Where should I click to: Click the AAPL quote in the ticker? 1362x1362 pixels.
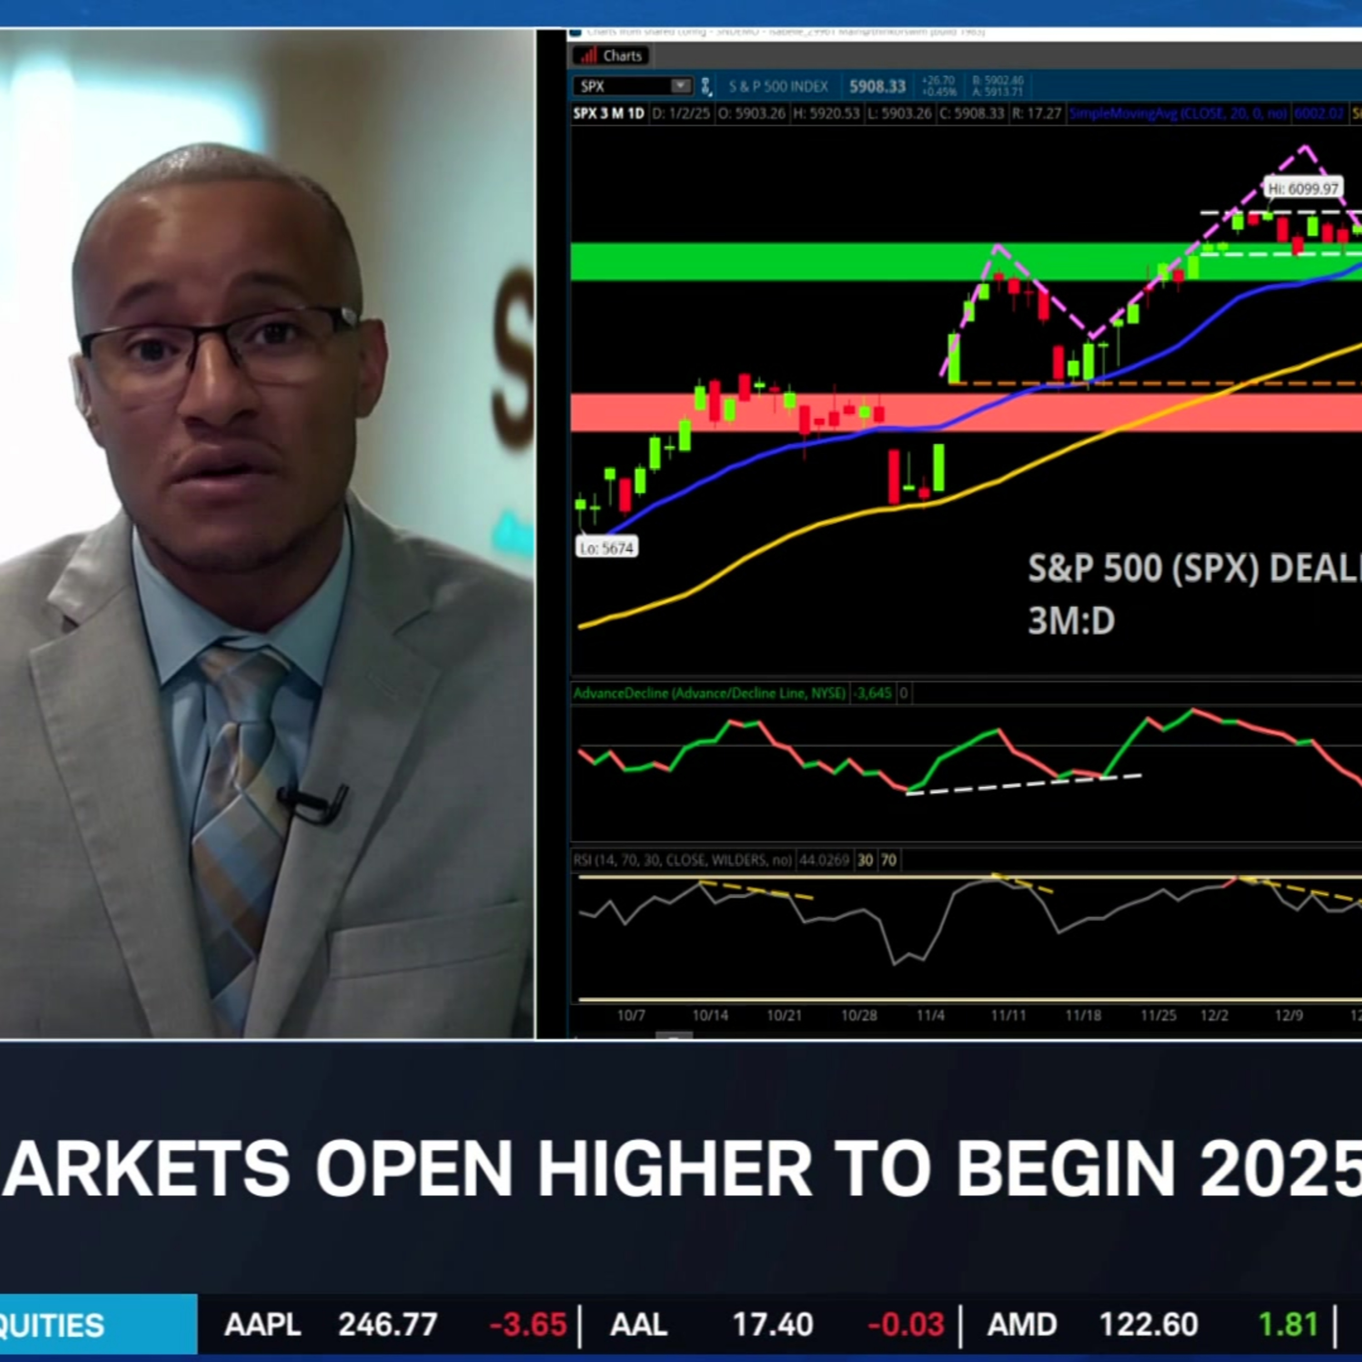(x=262, y=1325)
